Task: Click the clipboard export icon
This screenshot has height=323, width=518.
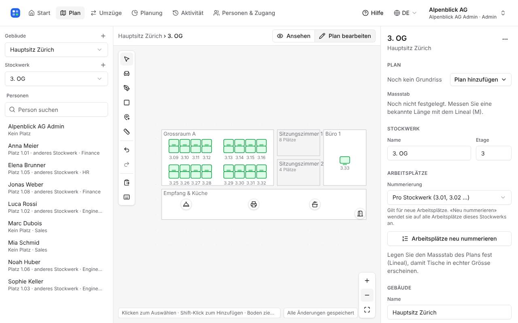Action: pos(127,182)
